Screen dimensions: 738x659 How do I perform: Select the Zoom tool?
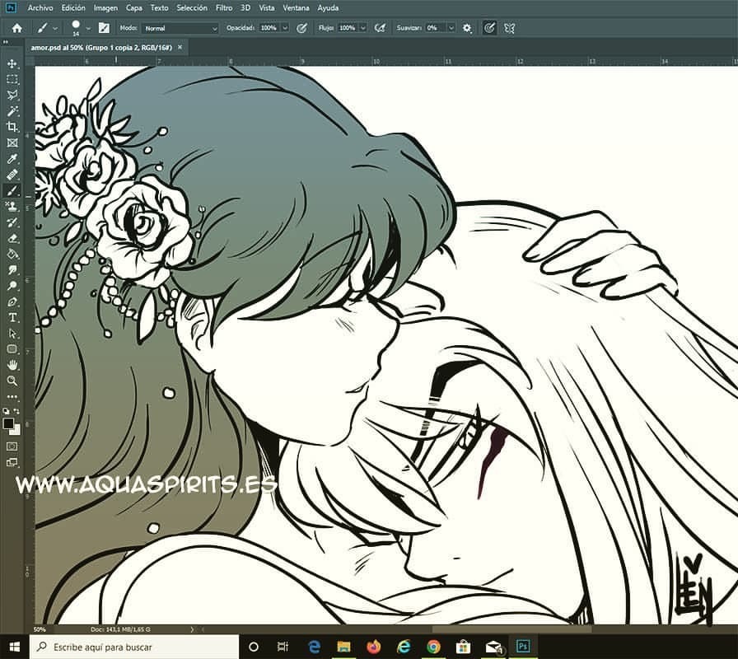coord(12,381)
